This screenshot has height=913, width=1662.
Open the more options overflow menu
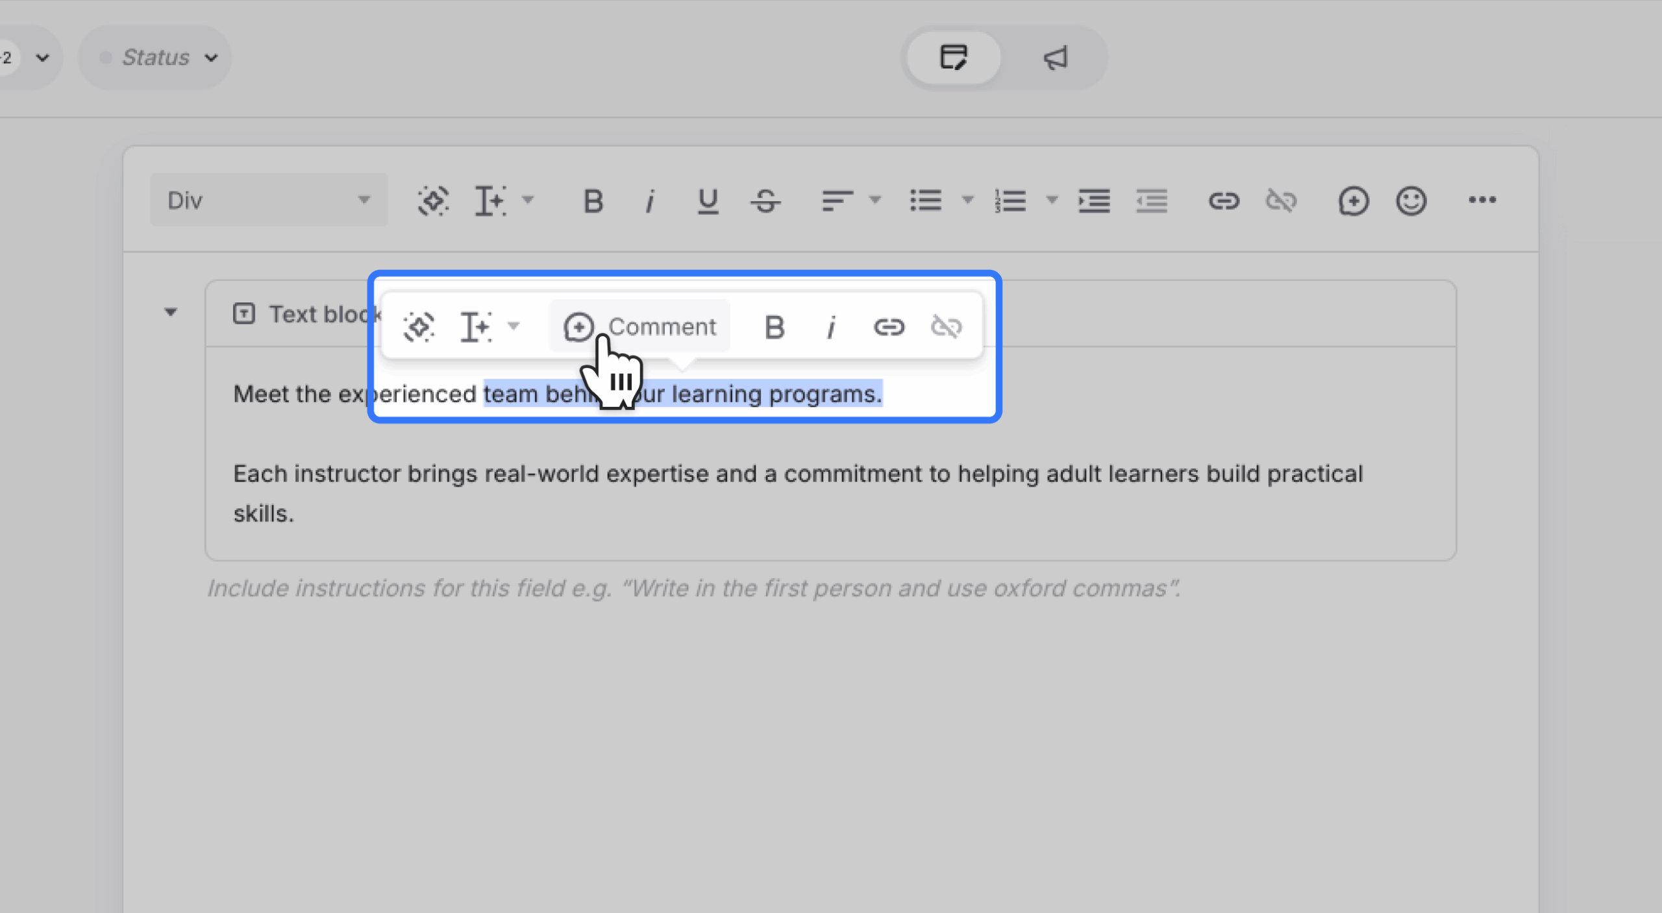click(1483, 201)
